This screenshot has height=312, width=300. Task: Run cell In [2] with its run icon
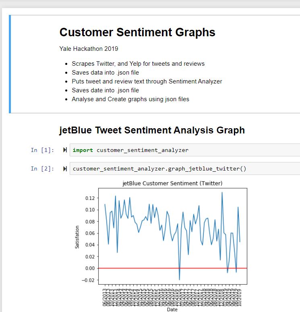click(65, 169)
